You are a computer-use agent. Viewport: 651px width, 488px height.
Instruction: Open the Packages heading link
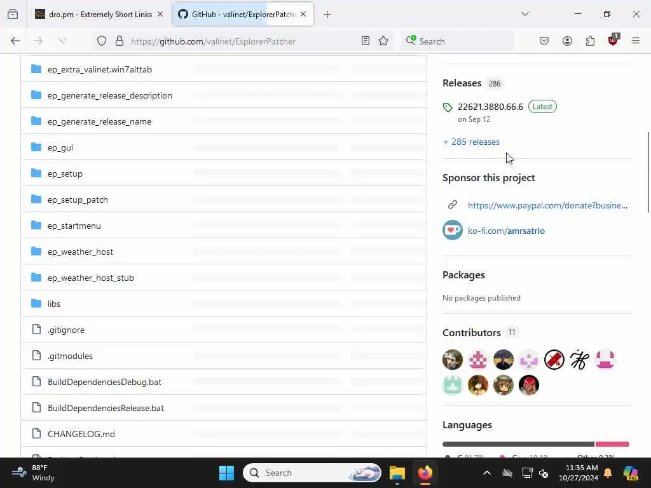(463, 275)
